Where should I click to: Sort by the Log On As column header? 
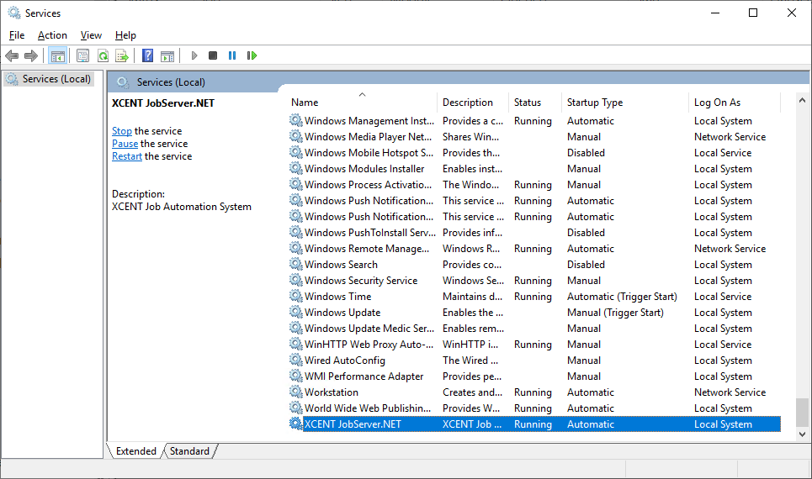[734, 103]
